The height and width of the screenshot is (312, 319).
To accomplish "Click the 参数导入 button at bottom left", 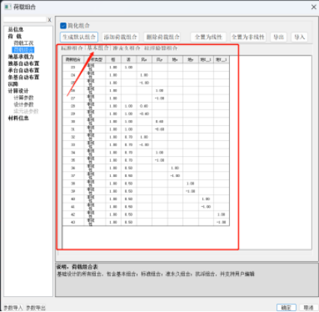I will pos(13,307).
